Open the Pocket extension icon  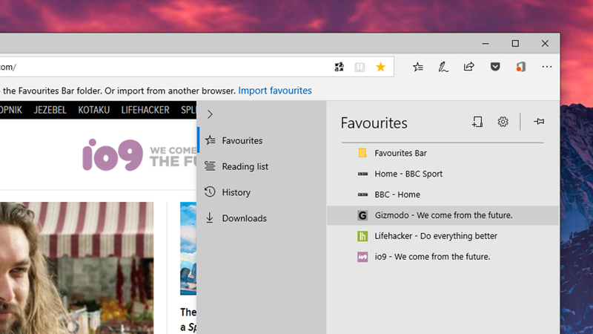point(495,67)
